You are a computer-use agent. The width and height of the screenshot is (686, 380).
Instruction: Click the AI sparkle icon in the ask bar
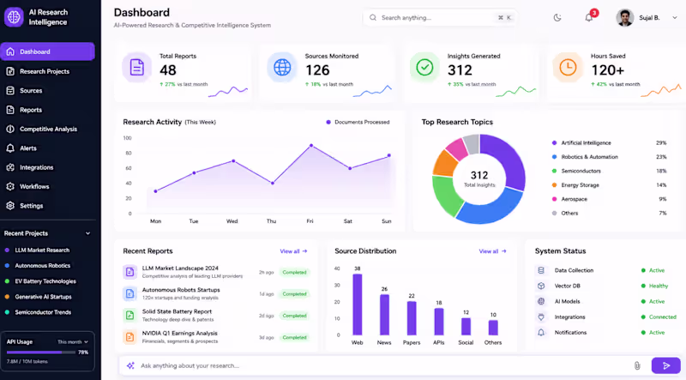coord(130,365)
